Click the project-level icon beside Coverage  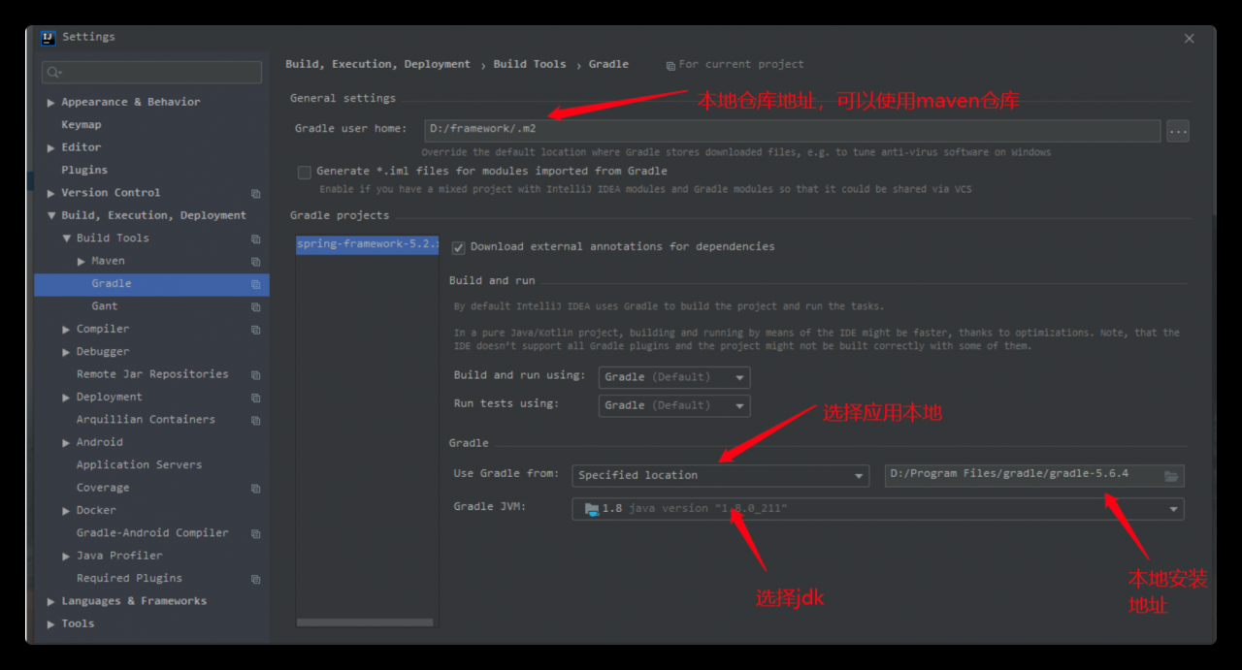pos(256,488)
